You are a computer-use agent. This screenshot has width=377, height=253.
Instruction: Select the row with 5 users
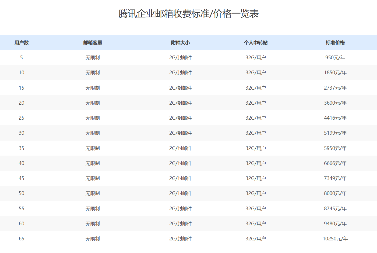click(22, 57)
